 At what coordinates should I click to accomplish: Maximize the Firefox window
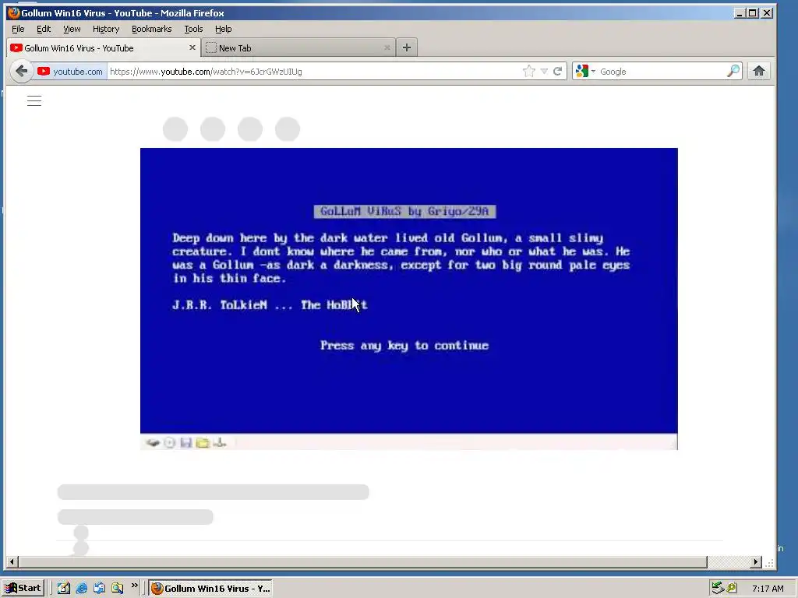point(752,13)
